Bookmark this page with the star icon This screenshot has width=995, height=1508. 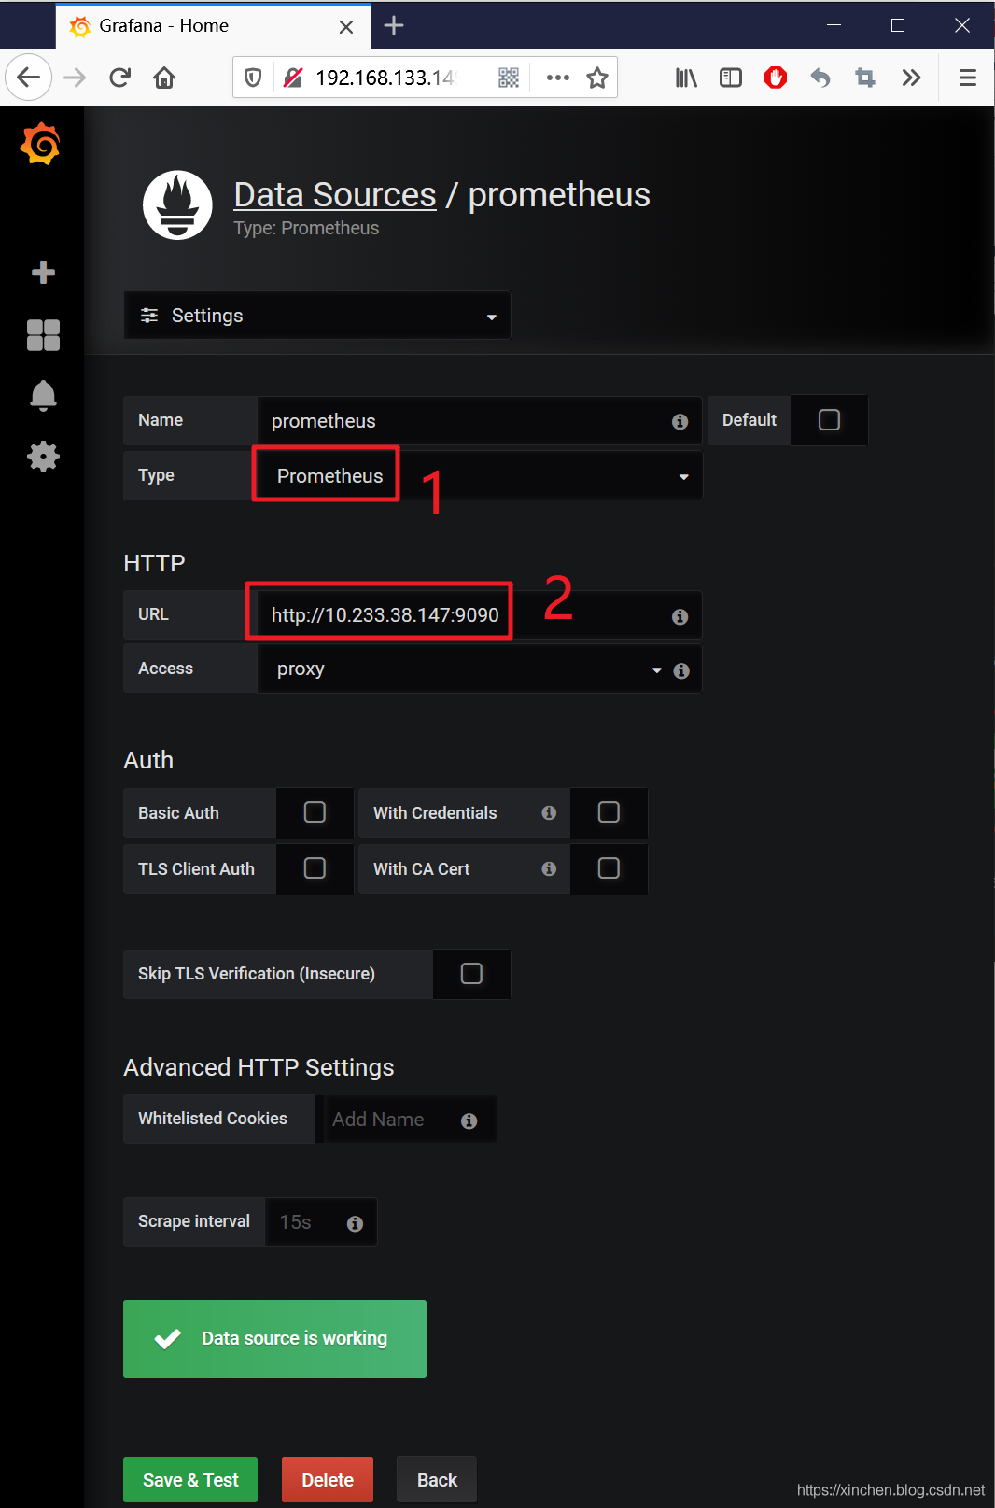click(597, 78)
